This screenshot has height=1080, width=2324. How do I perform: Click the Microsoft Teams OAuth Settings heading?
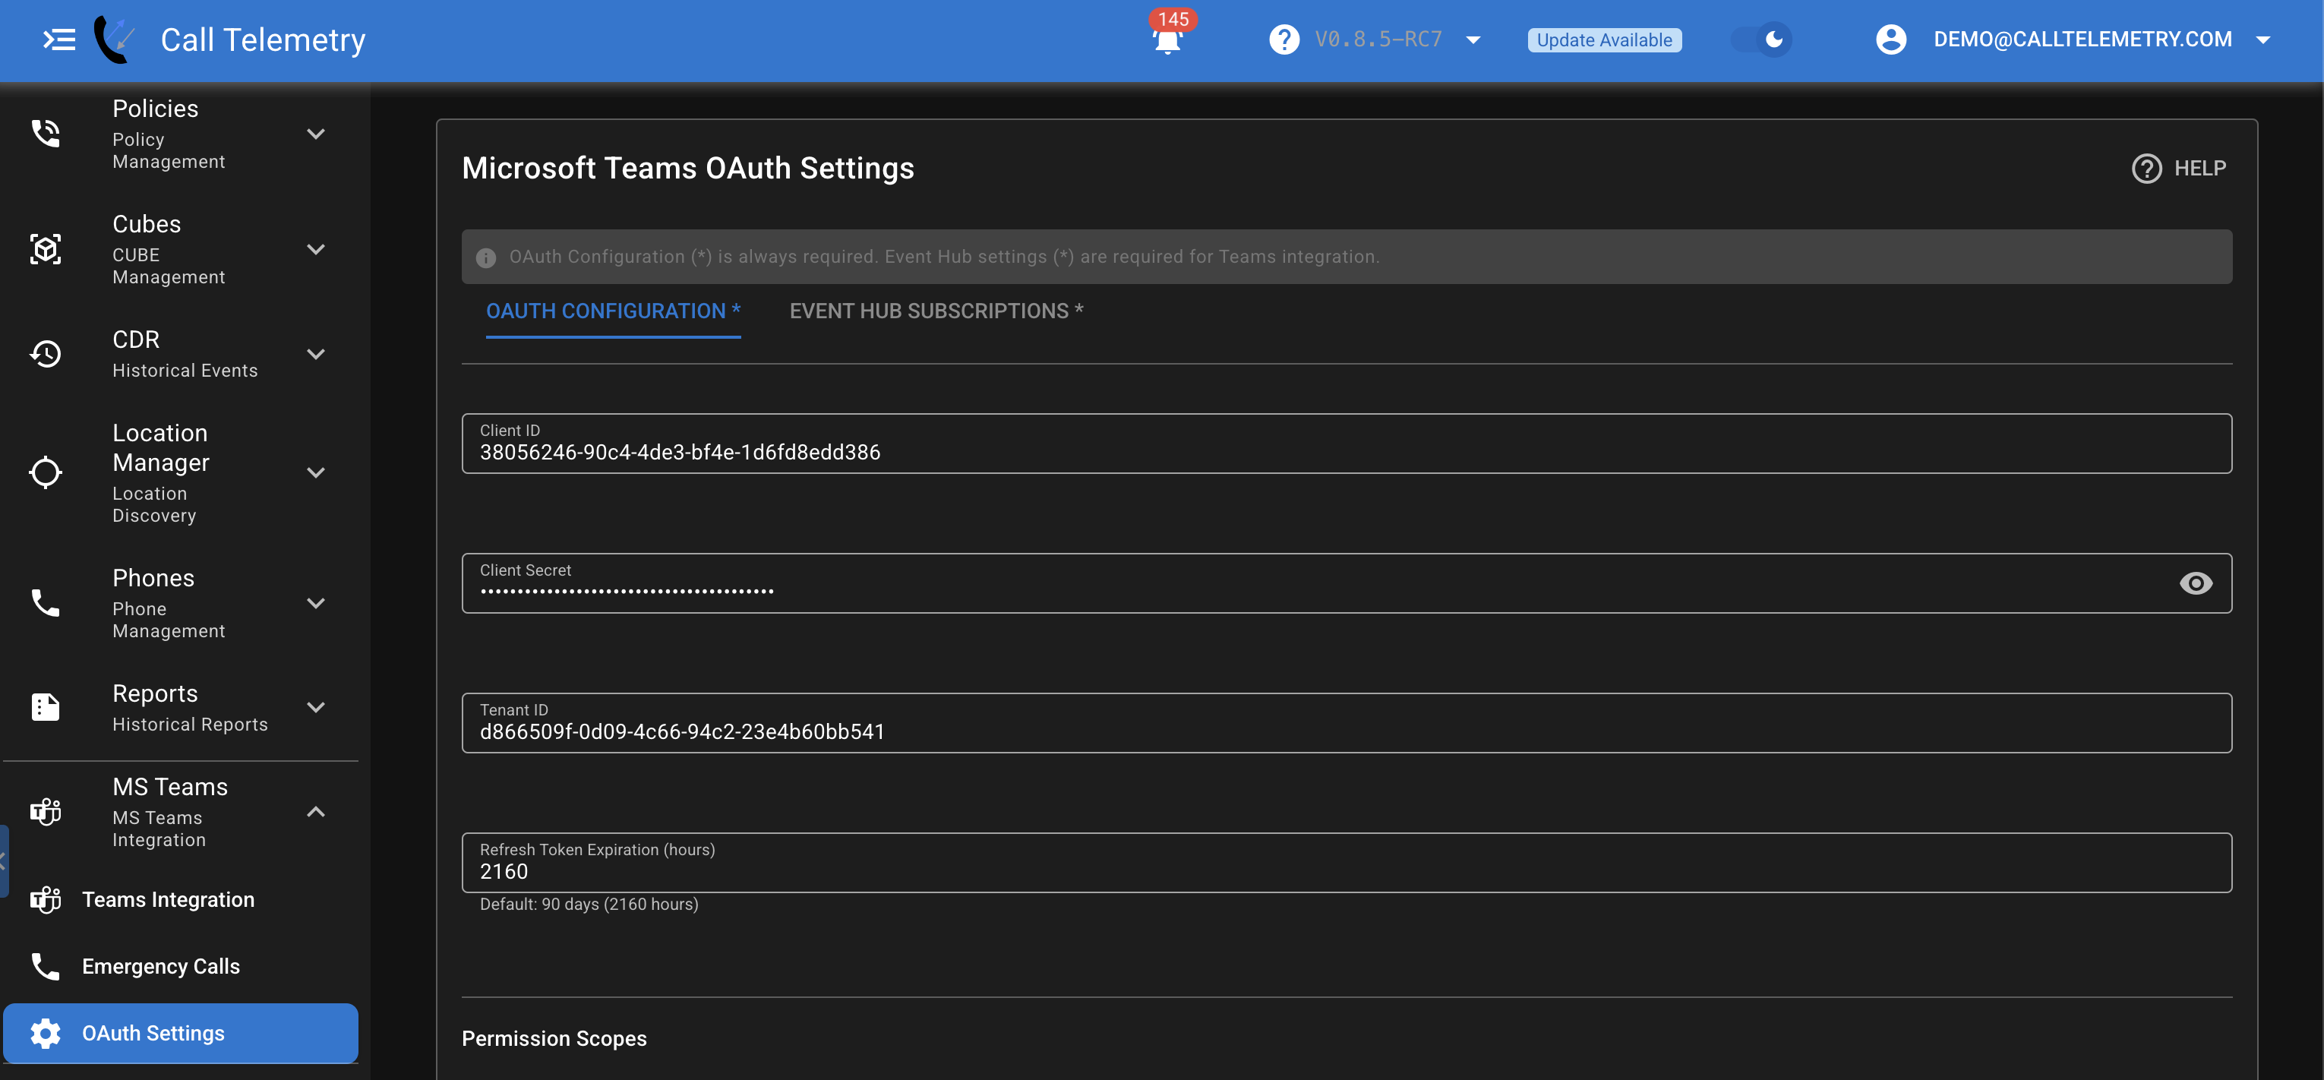(688, 169)
